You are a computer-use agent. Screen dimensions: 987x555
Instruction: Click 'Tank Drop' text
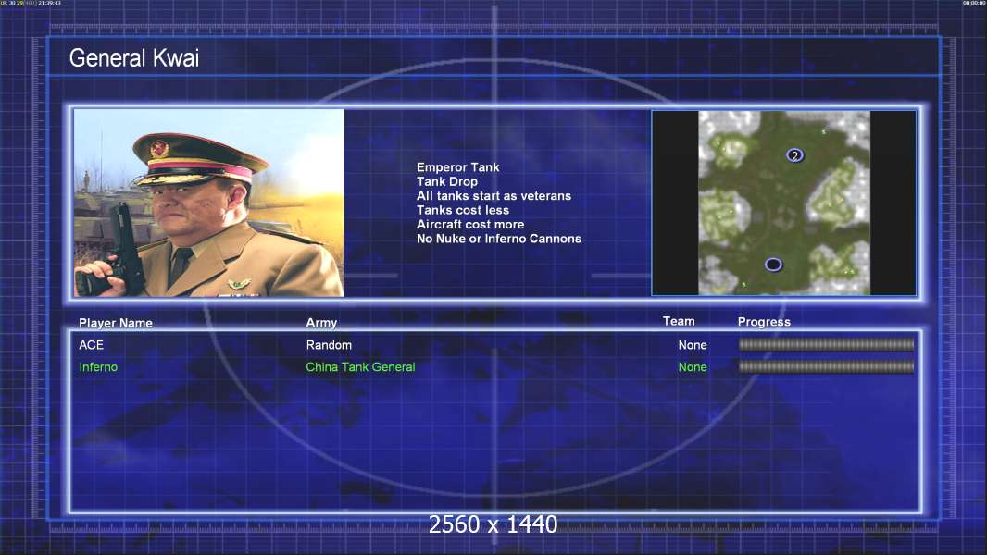[447, 181]
